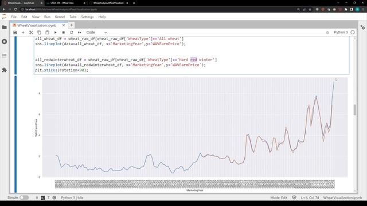Open the Table of Contents sidebar icon
367x206 pixels.
pos(4,56)
